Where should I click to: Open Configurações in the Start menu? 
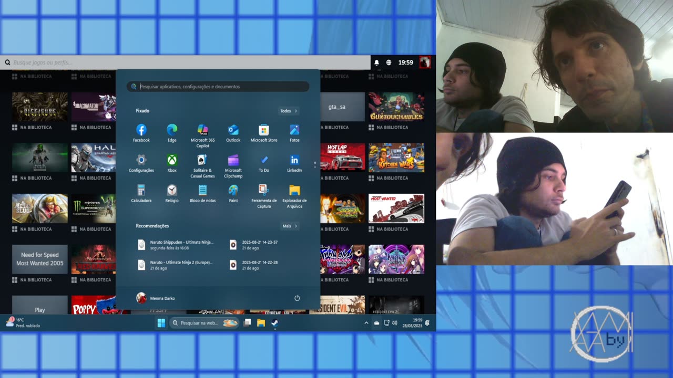pos(141,163)
